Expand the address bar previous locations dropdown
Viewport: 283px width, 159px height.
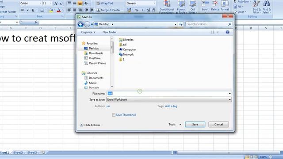tap(176, 24)
